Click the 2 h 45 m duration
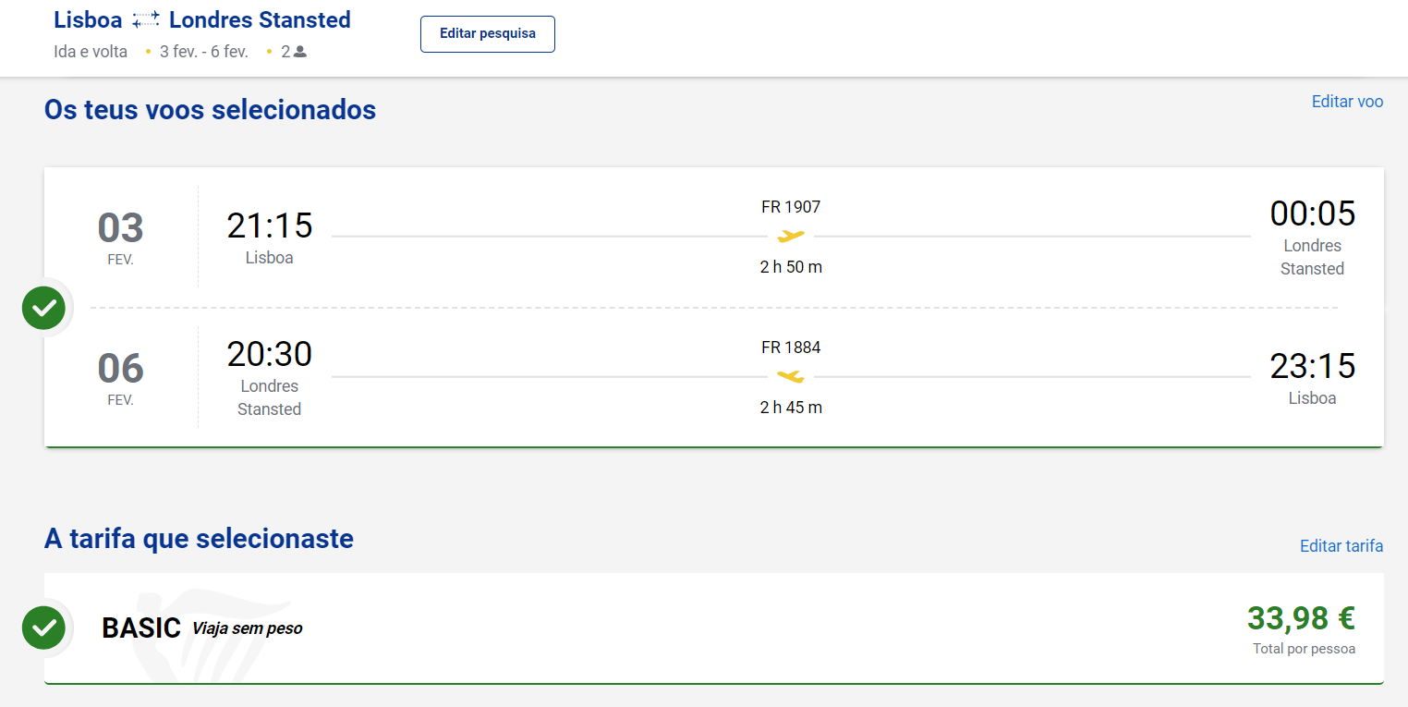The width and height of the screenshot is (1408, 707). (791, 408)
